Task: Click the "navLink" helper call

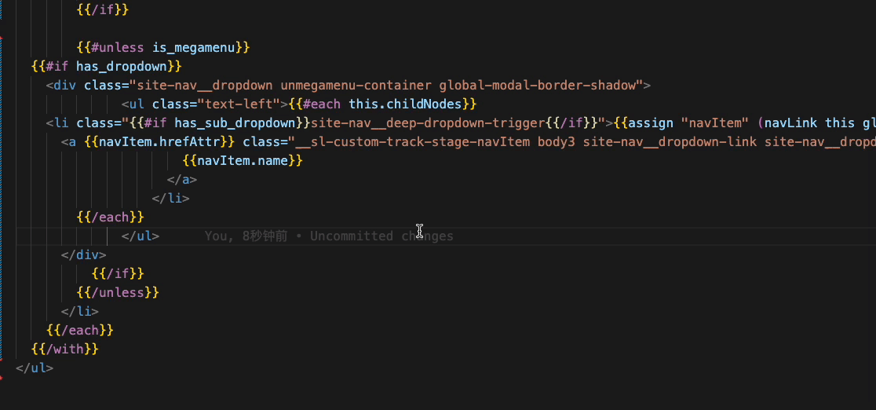Action: 790,123
